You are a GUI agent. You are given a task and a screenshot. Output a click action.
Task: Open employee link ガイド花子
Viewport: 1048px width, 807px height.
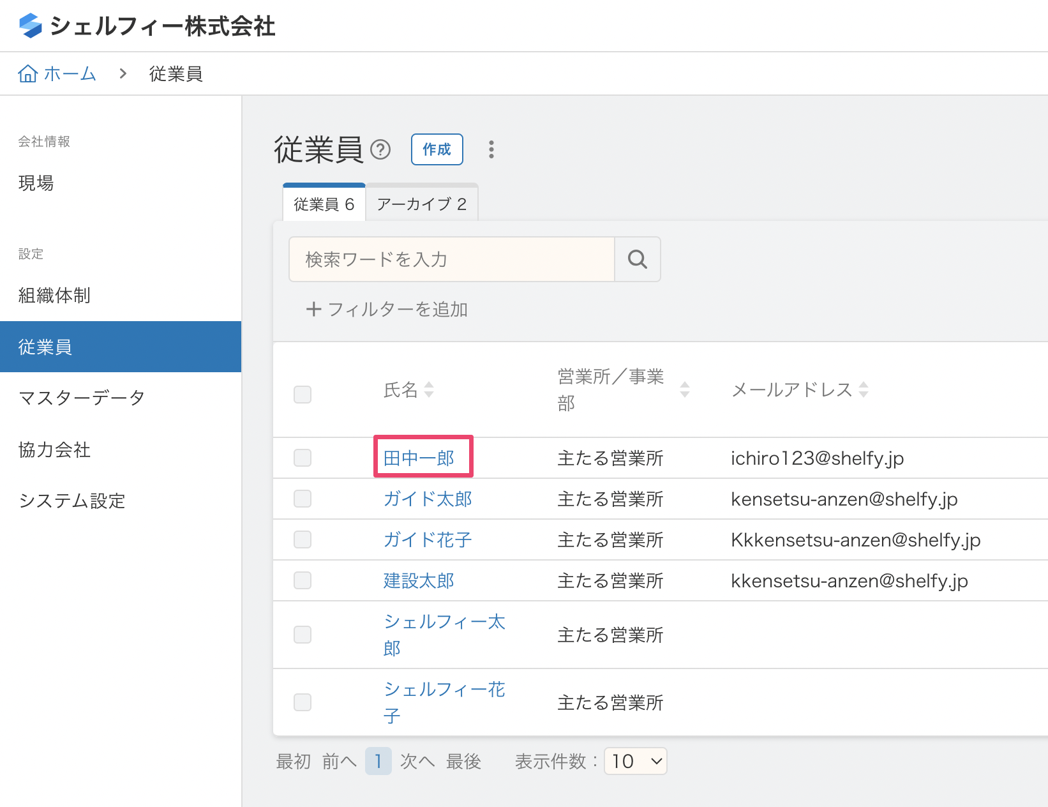(427, 540)
